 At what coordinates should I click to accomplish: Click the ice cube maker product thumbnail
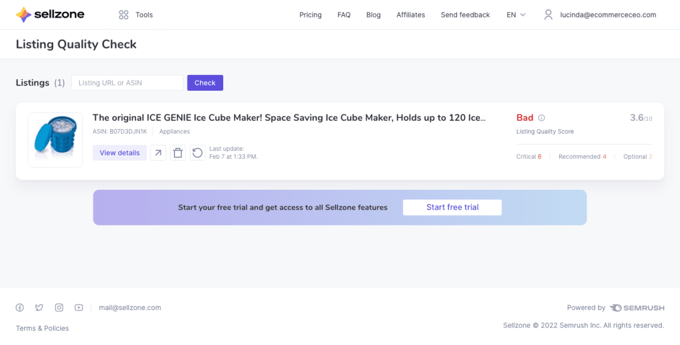coord(55,140)
